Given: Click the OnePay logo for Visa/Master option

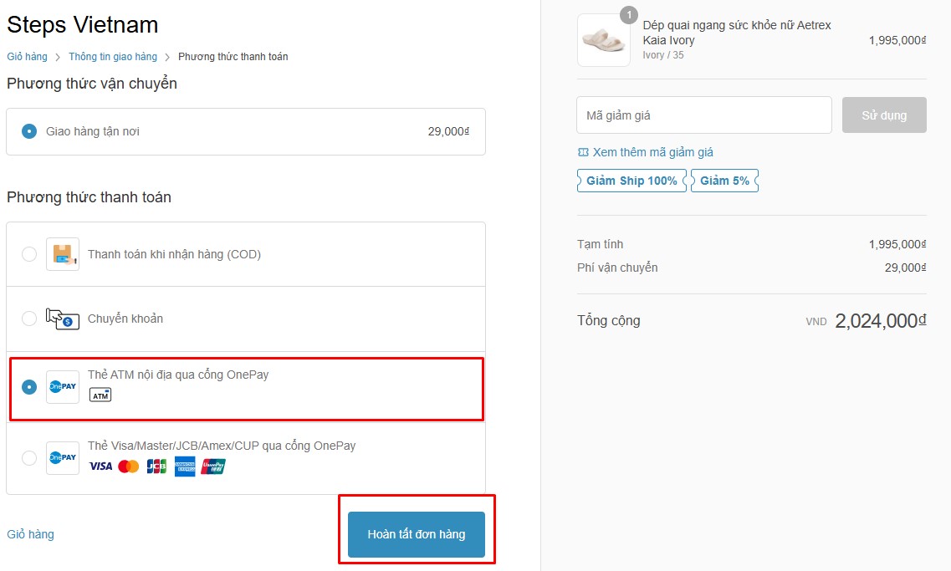Looking at the screenshot, I should pyautogui.click(x=63, y=458).
